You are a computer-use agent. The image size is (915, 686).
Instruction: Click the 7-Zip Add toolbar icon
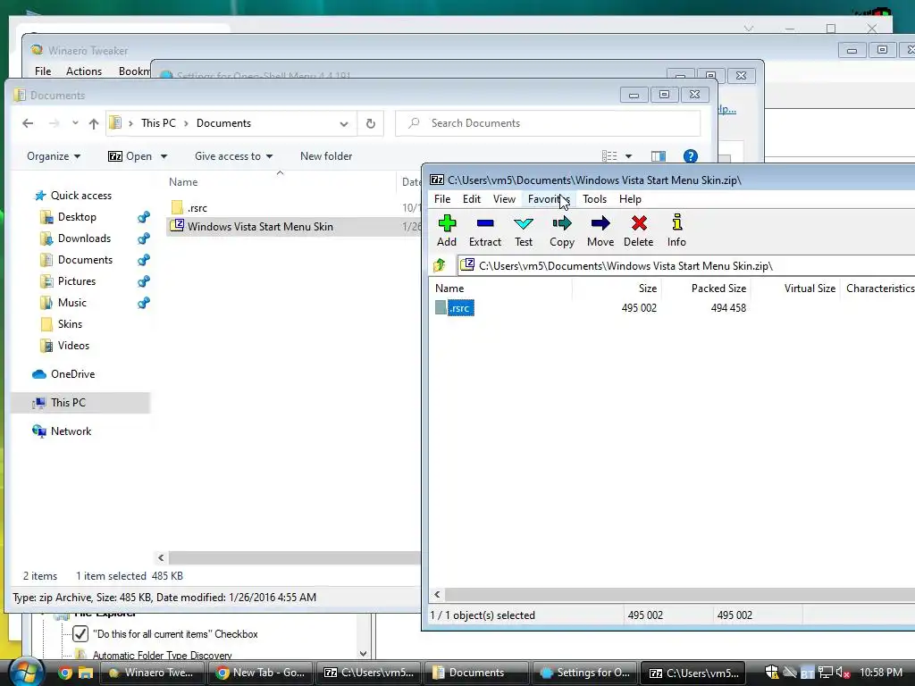tap(447, 230)
